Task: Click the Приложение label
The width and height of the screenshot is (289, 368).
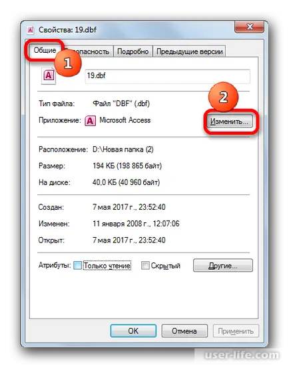Action: pyautogui.click(x=60, y=120)
